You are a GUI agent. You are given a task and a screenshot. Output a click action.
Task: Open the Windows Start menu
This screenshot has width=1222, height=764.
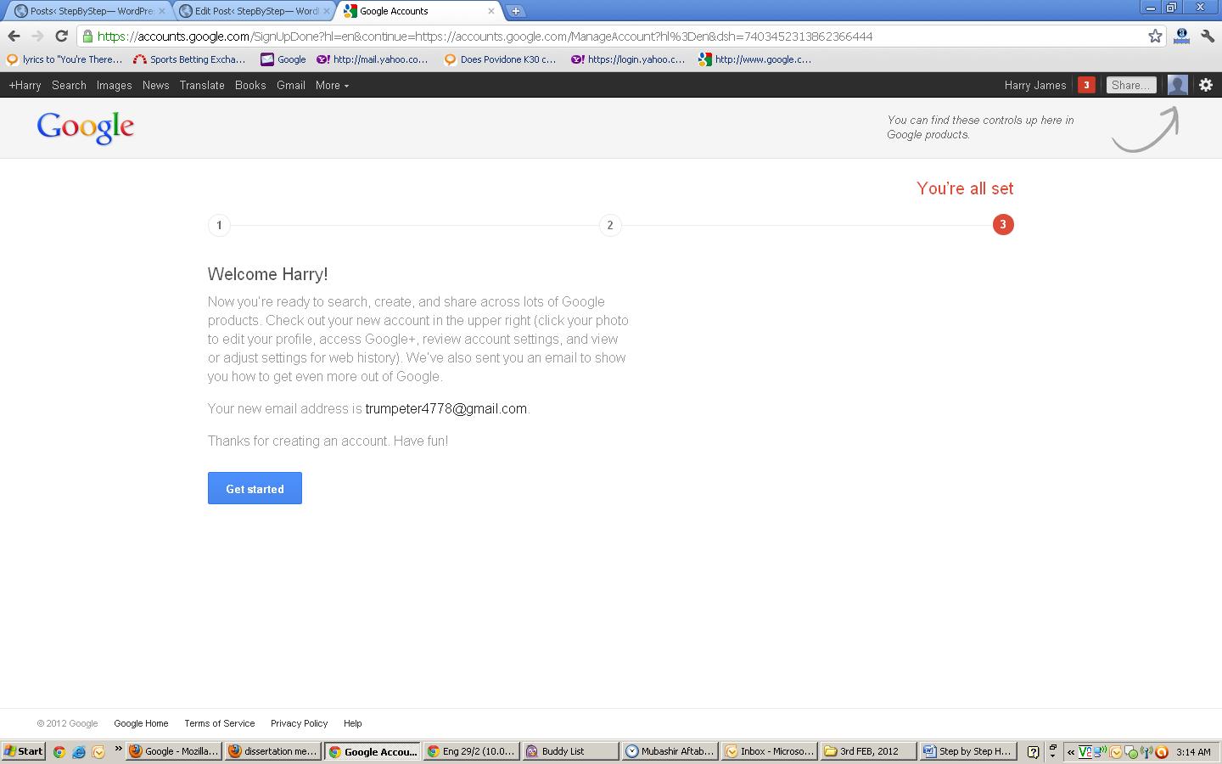(24, 751)
